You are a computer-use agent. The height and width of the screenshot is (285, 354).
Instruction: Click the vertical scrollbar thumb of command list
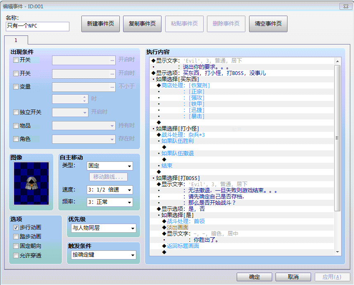(x=337, y=138)
